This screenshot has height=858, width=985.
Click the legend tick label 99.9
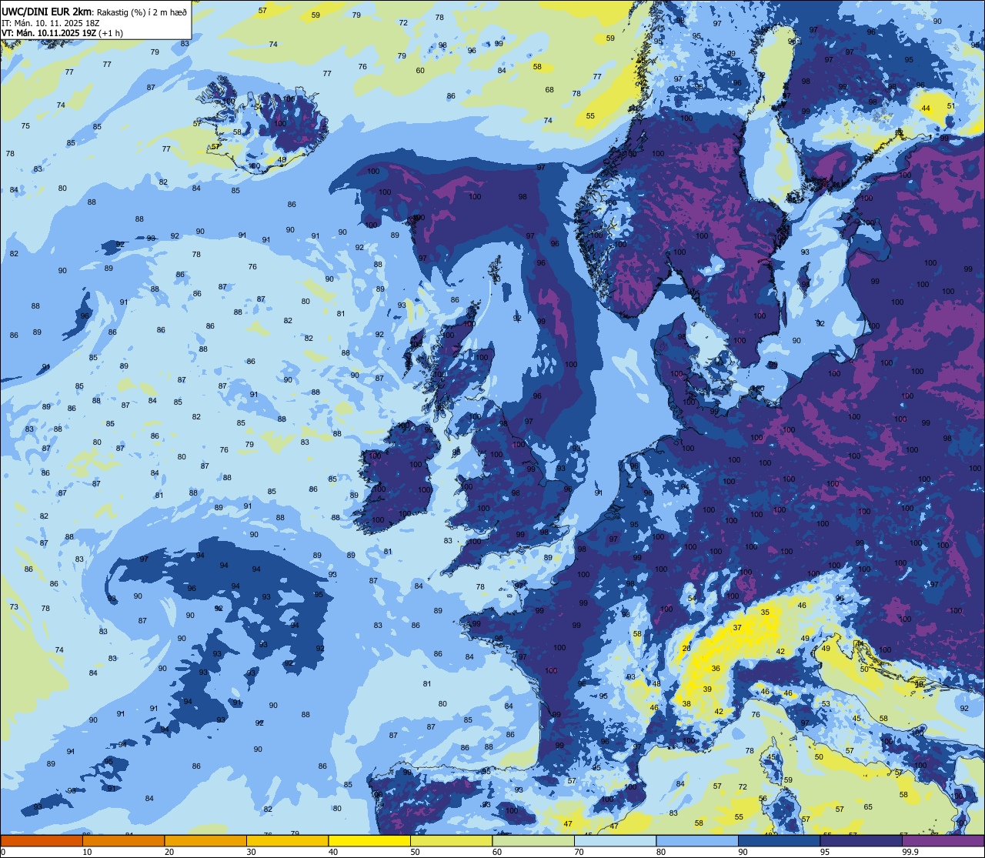[x=910, y=852]
